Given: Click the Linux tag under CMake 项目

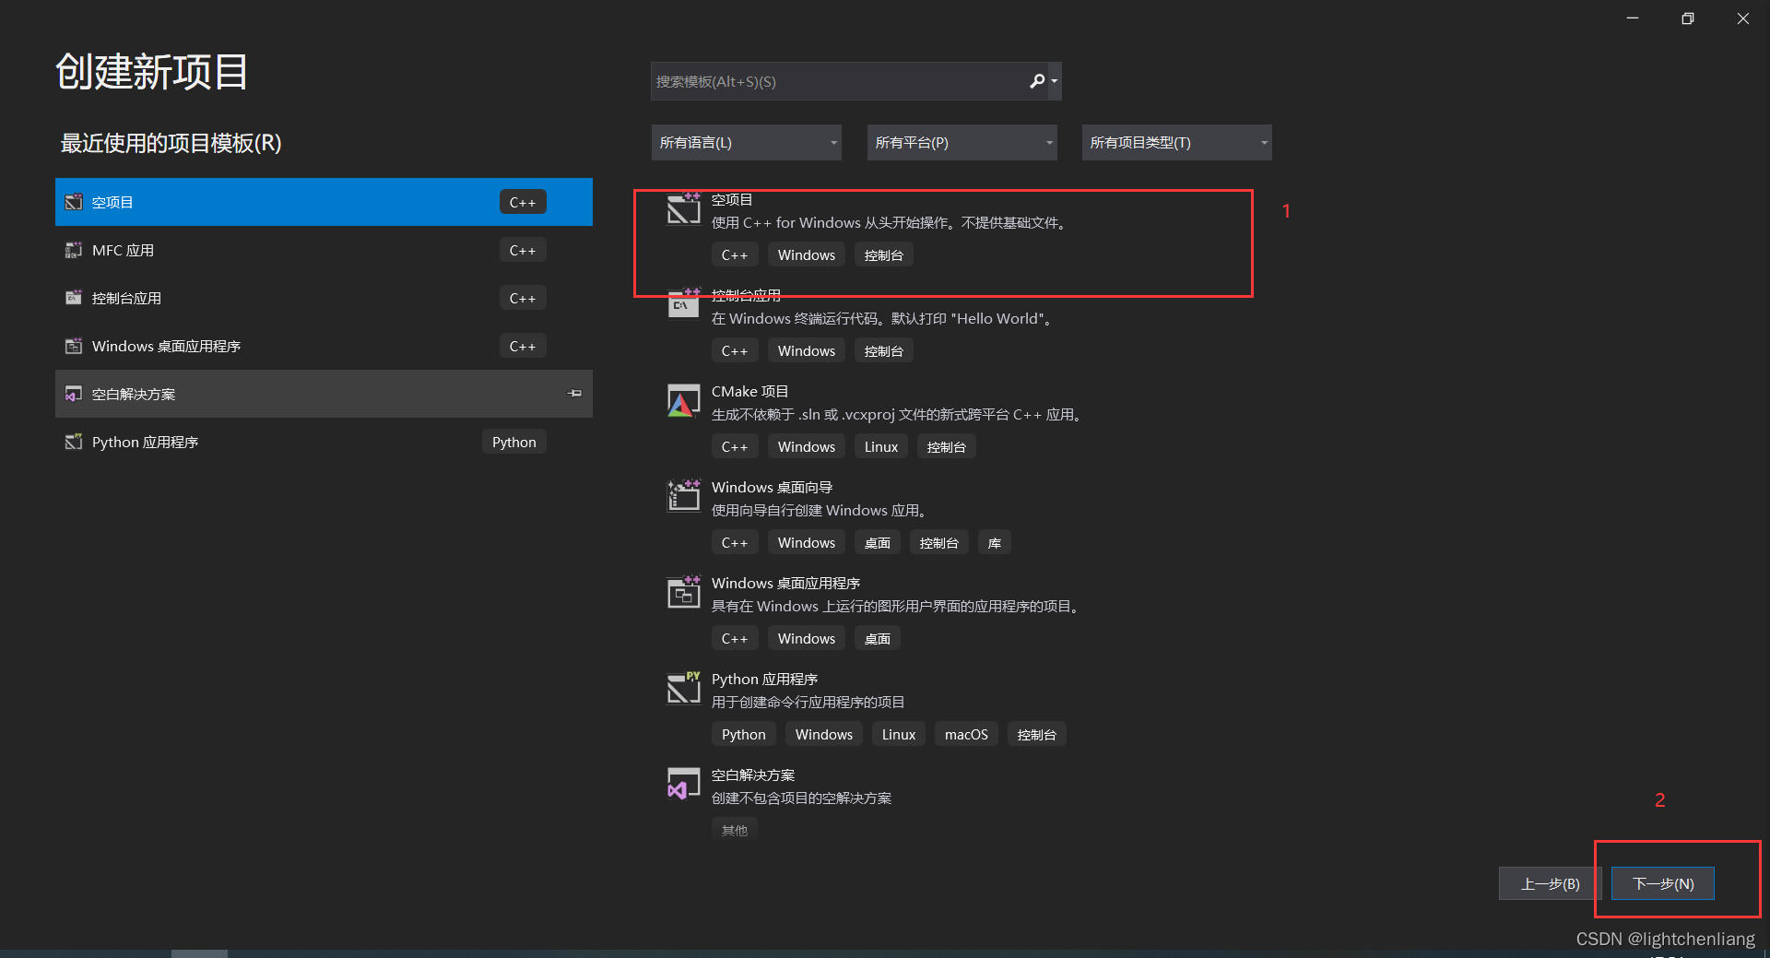Looking at the screenshot, I should [x=881, y=446].
